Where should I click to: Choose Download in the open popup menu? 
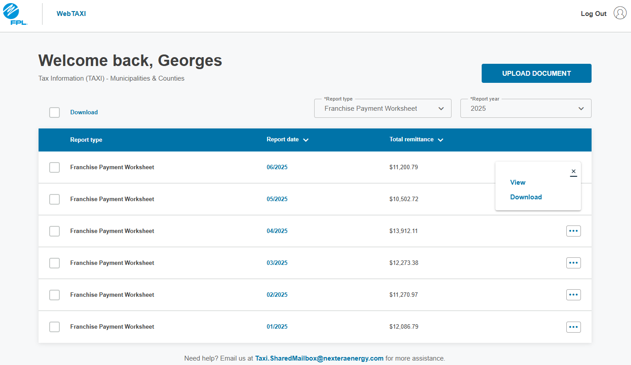(x=526, y=197)
